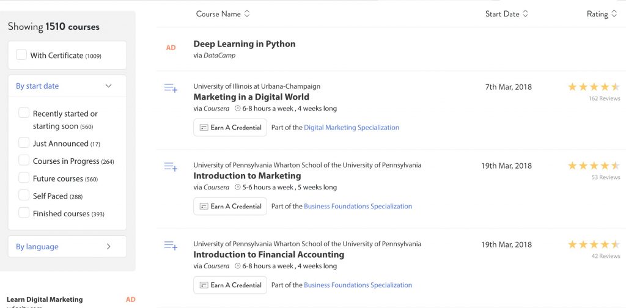Click star rating for Introduction to Marketing
The height and width of the screenshot is (308, 626).
[x=594, y=165]
